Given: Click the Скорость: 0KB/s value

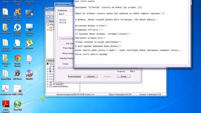Looking at the screenshot, I should pos(132,71).
